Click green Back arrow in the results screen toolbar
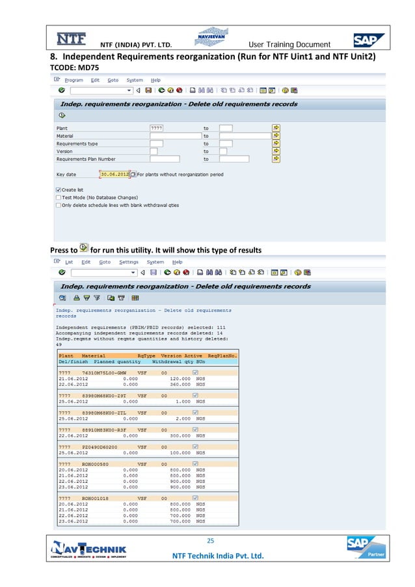This screenshot has height=587, width=415. [168, 273]
